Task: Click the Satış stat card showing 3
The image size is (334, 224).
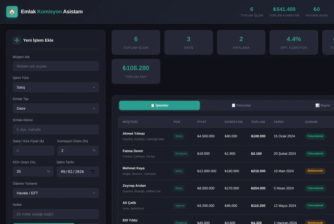Action: pos(188,42)
